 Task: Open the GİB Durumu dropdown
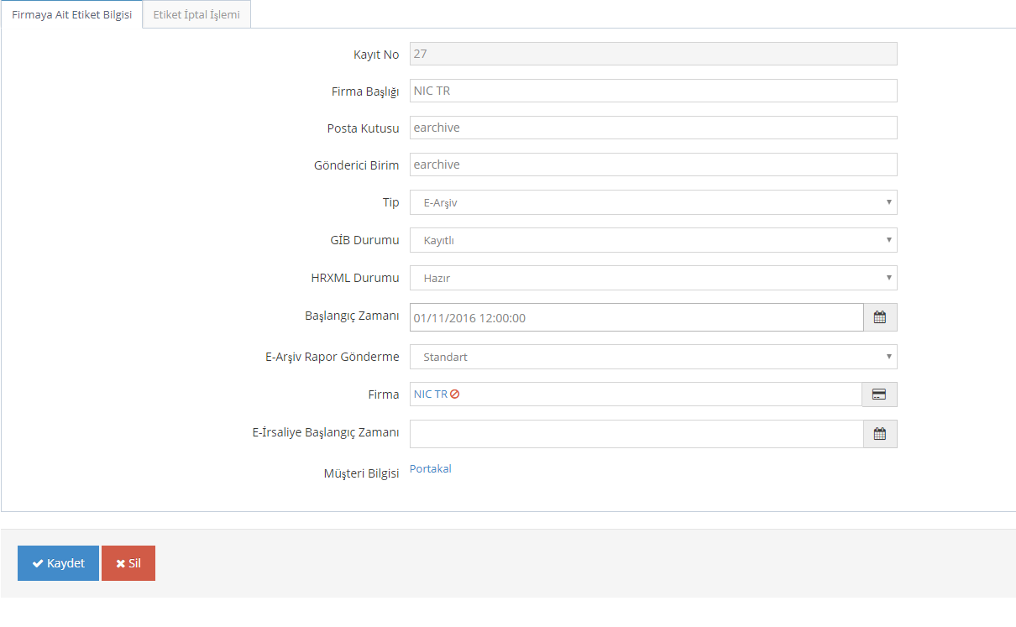pyautogui.click(x=652, y=240)
